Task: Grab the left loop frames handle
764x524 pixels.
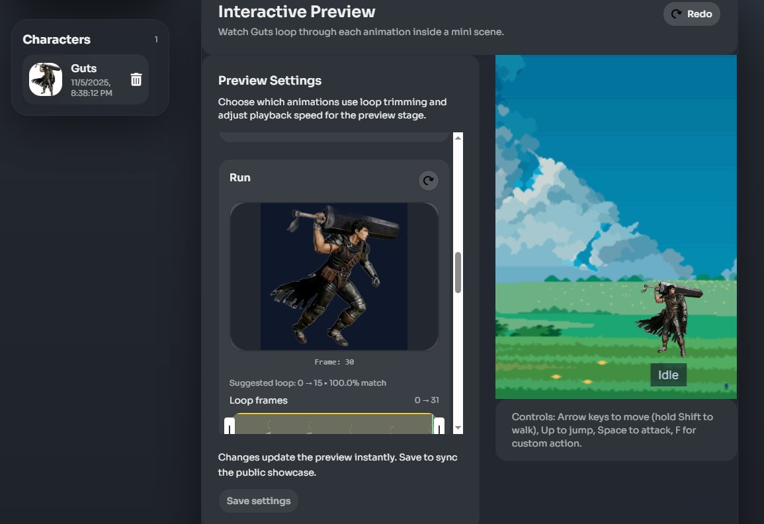Action: 230,425
